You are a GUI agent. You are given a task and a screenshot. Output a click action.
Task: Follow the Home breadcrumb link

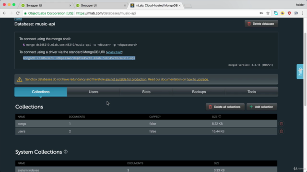click(x=18, y=19)
